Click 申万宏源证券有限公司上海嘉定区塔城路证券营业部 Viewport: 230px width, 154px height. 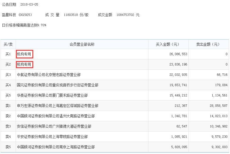click(58, 106)
